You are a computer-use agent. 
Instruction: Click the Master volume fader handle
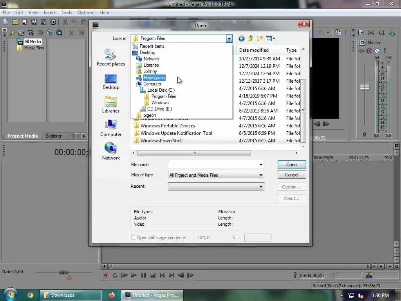[365, 87]
